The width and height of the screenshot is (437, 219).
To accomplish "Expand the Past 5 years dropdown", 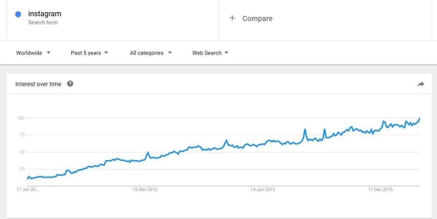I will 89,53.
